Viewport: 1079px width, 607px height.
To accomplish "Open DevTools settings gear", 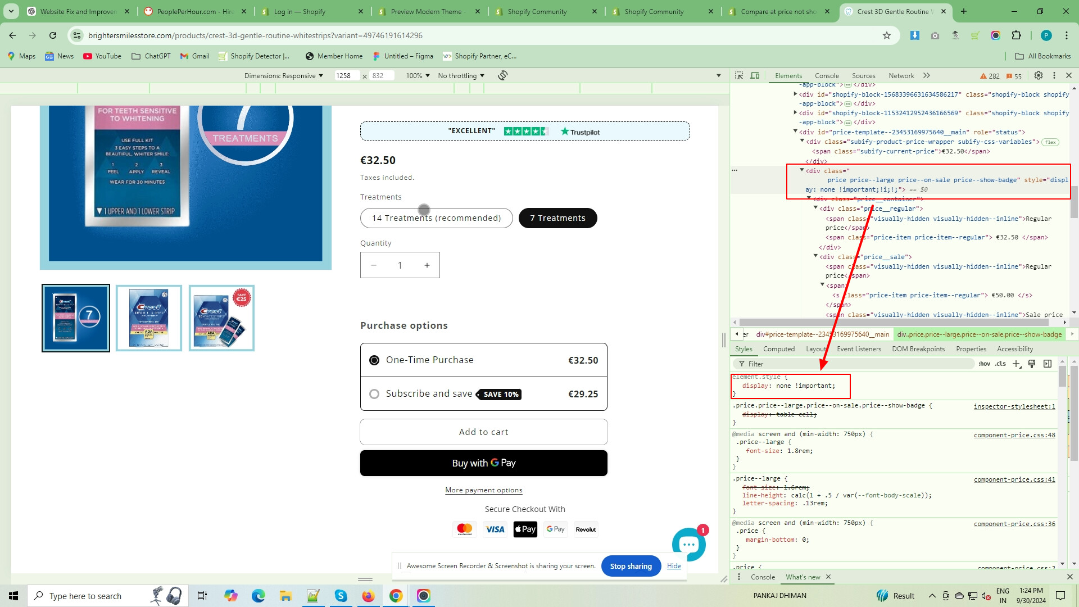I will click(1039, 75).
